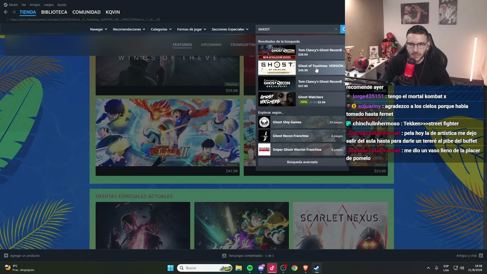Open the Steam menu
The image size is (487, 274).
(x=13, y=5)
